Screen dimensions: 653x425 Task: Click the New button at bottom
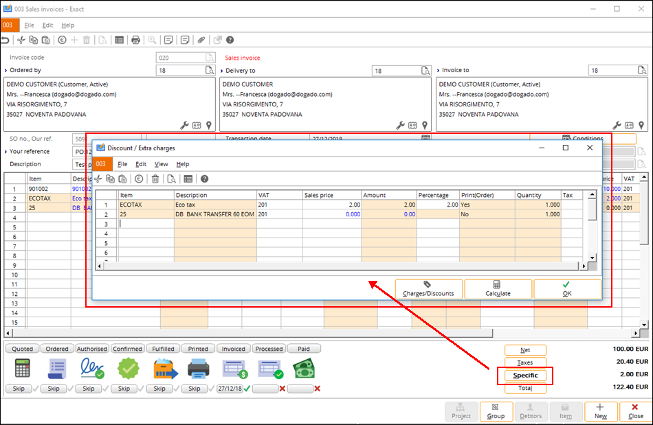tap(601, 412)
